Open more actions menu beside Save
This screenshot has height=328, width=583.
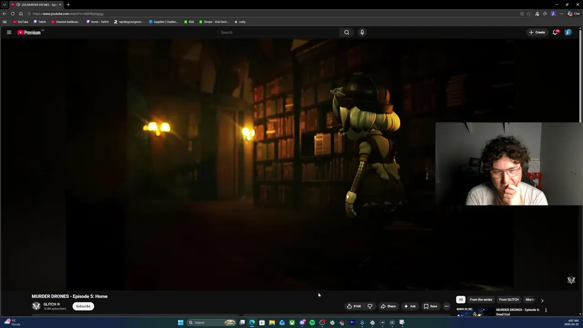(x=446, y=306)
